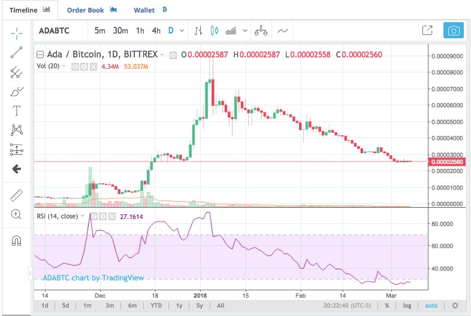Set range to 5y
This screenshot has height=316, width=471.
(x=200, y=305)
